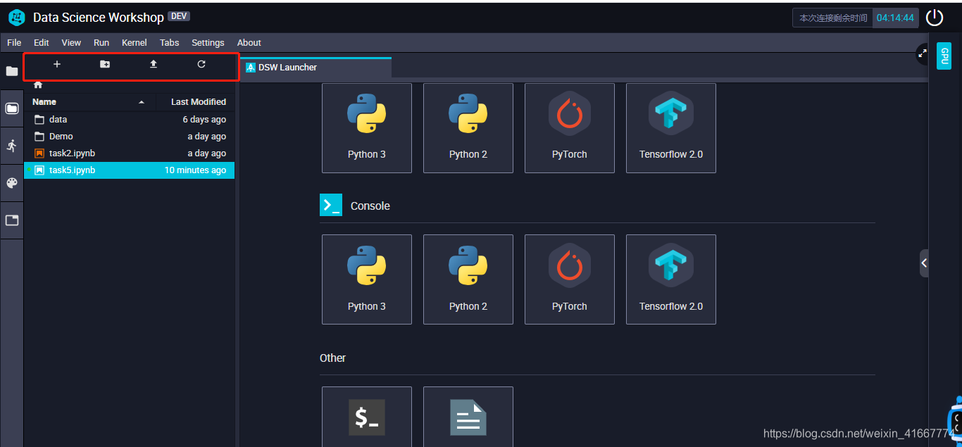This screenshot has height=447, width=962.
Task: Open the tabs list sidebar icon
Action: coord(12,220)
